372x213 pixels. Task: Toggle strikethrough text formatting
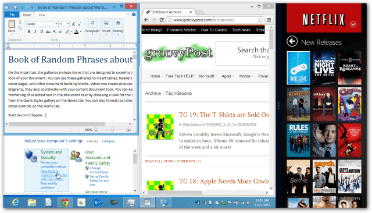point(48,31)
